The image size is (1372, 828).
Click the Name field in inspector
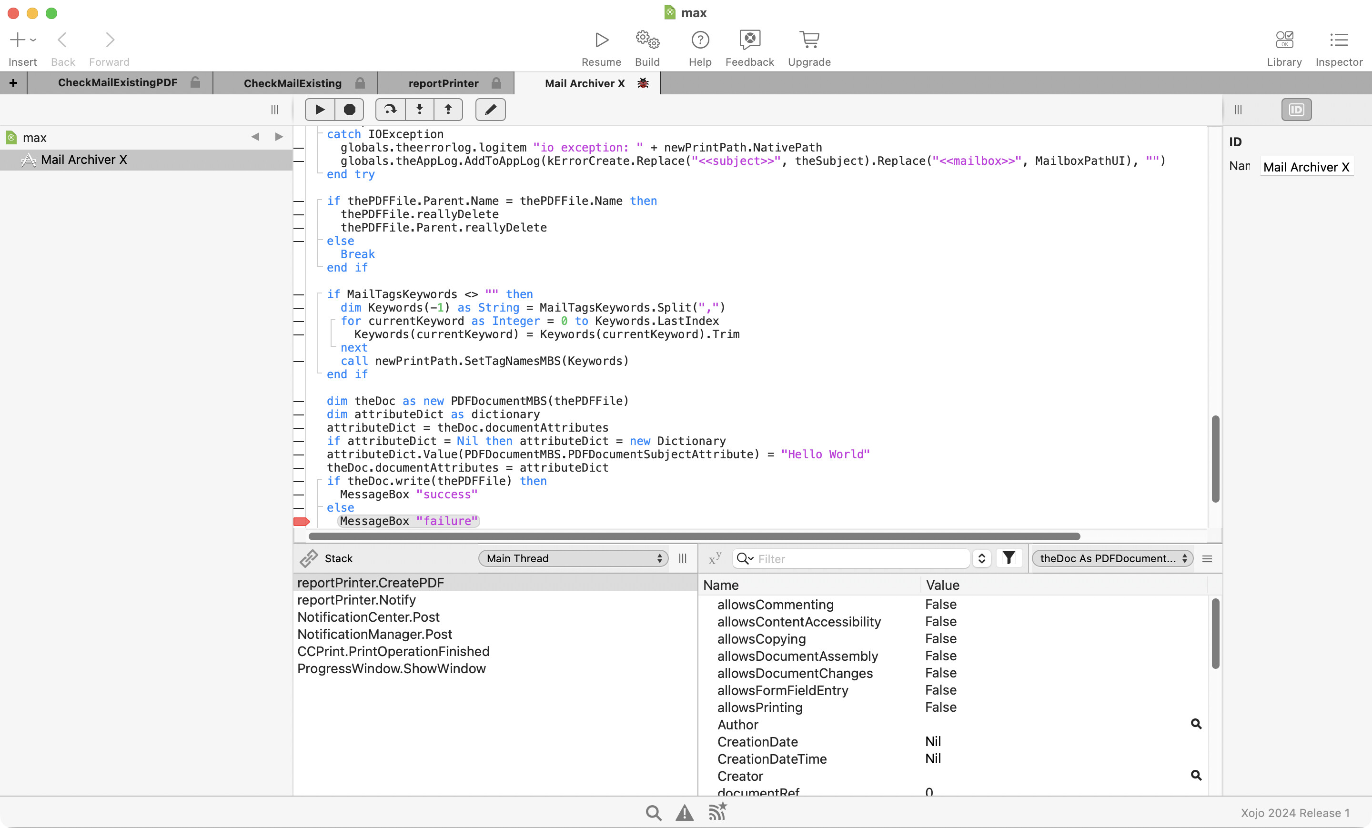(x=1306, y=166)
